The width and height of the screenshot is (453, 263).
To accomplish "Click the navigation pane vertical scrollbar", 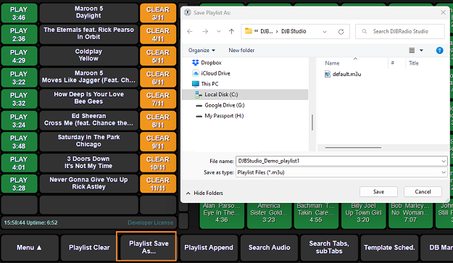I will coord(312,122).
